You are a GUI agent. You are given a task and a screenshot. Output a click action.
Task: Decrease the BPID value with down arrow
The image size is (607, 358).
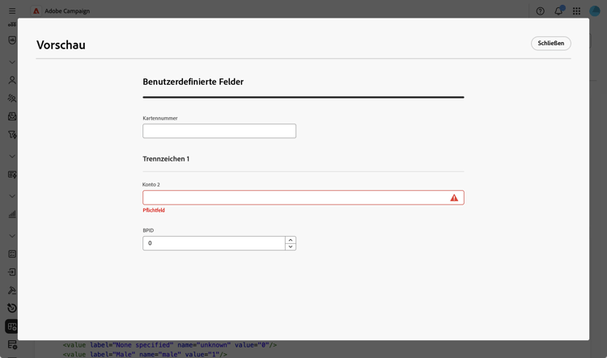291,246
